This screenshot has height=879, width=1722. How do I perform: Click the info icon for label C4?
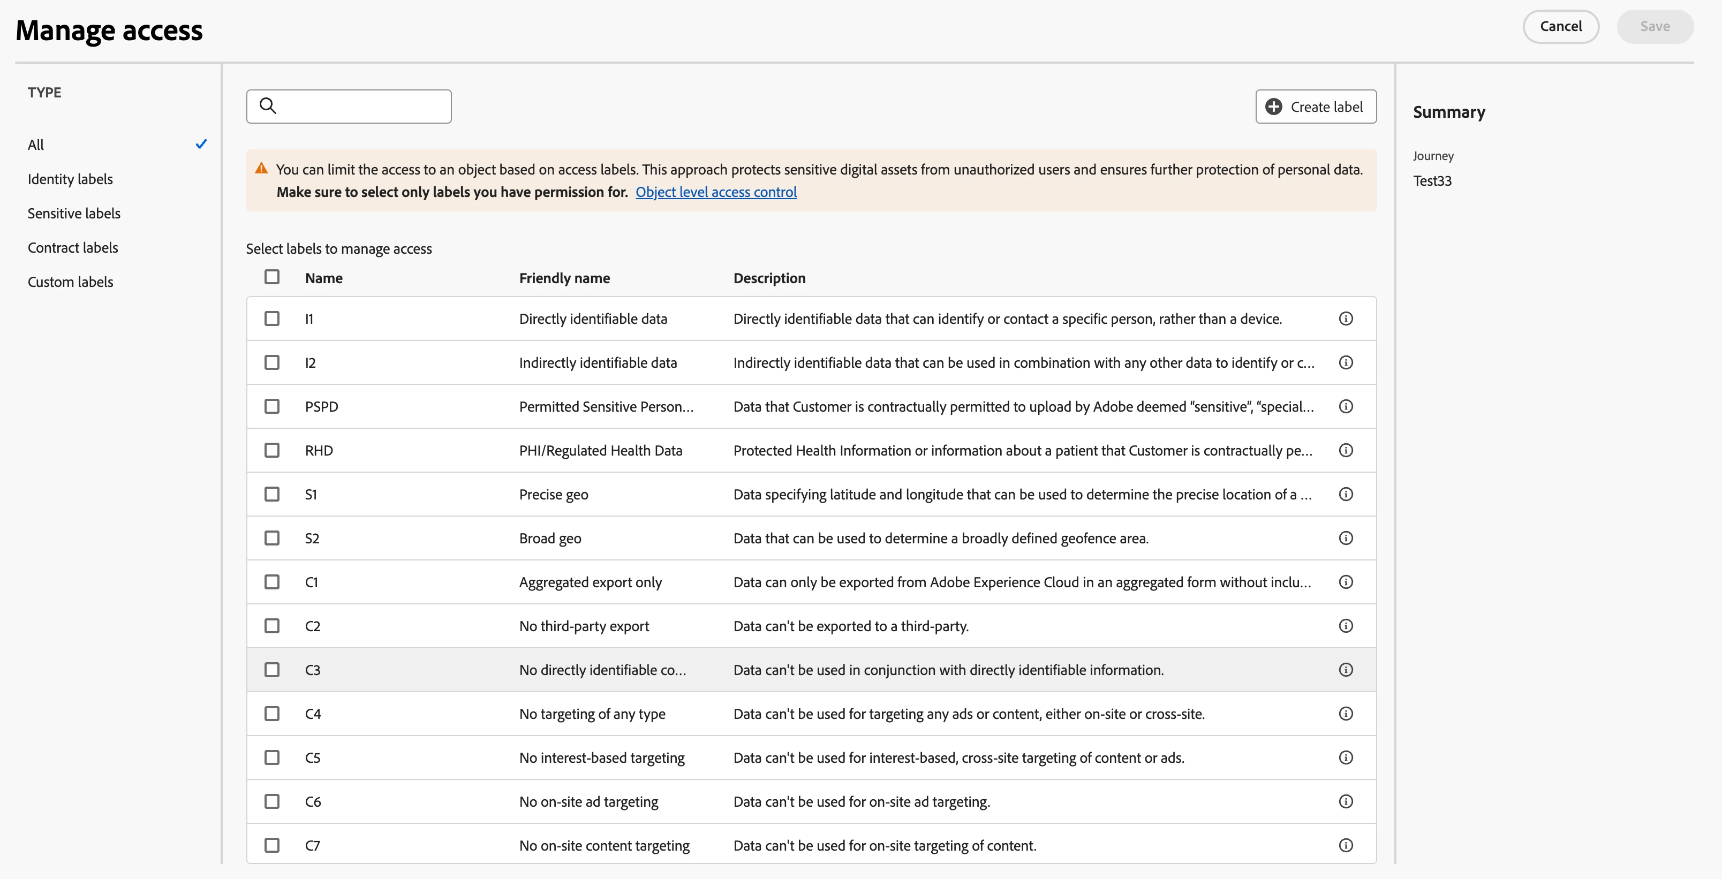1346,714
